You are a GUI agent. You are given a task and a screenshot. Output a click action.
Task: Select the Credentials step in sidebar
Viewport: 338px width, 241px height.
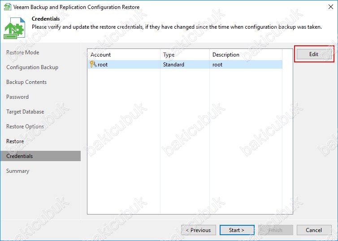(40, 156)
